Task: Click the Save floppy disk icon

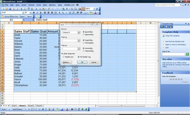Action: tap(10, 9)
